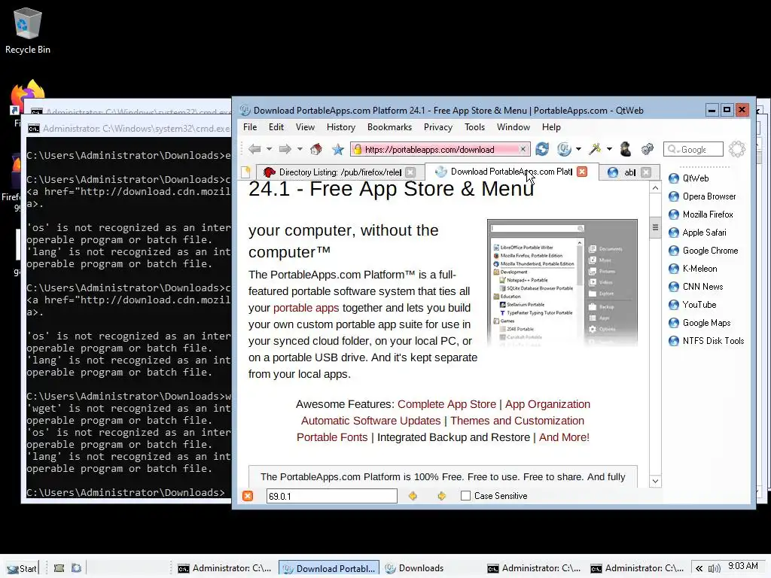Open the Complete App Store link
The image size is (771, 578).
tap(446, 404)
